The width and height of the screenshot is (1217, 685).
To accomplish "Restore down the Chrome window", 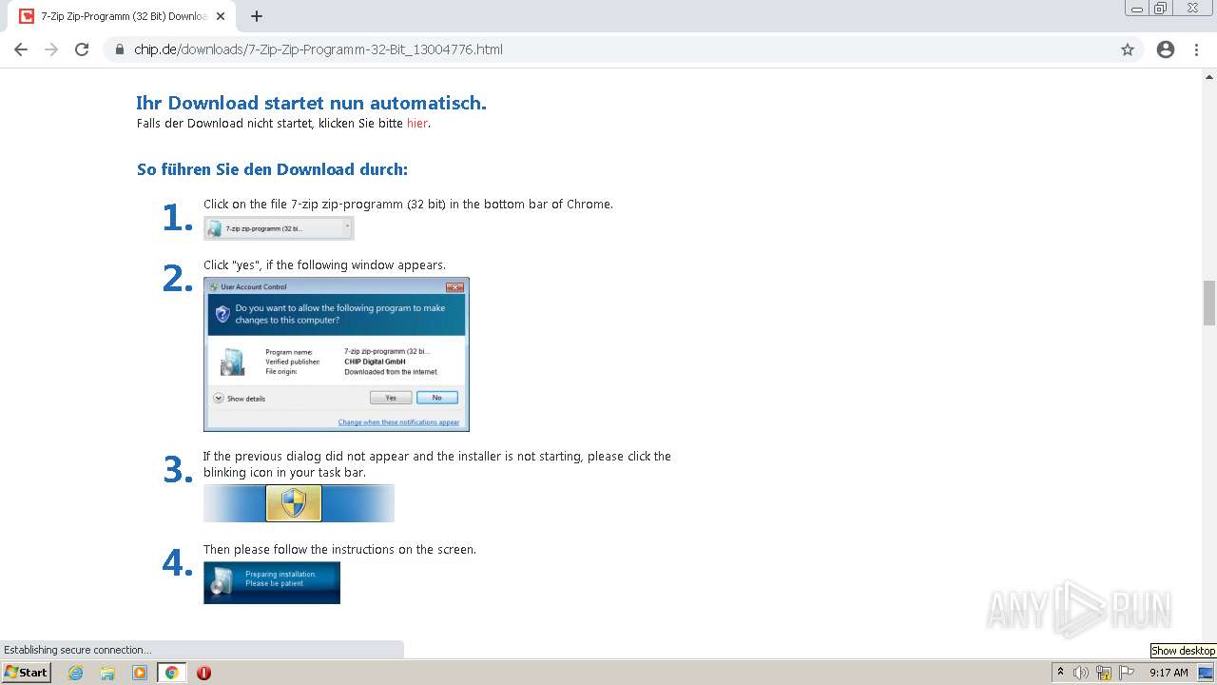I will pos(1162,8).
